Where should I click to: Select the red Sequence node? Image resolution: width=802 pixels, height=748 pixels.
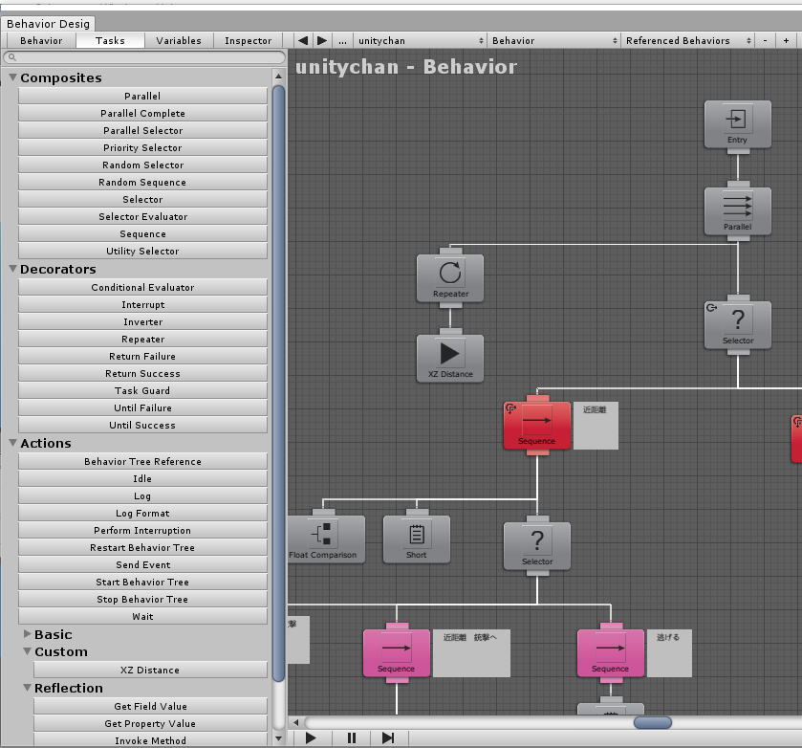coord(537,426)
